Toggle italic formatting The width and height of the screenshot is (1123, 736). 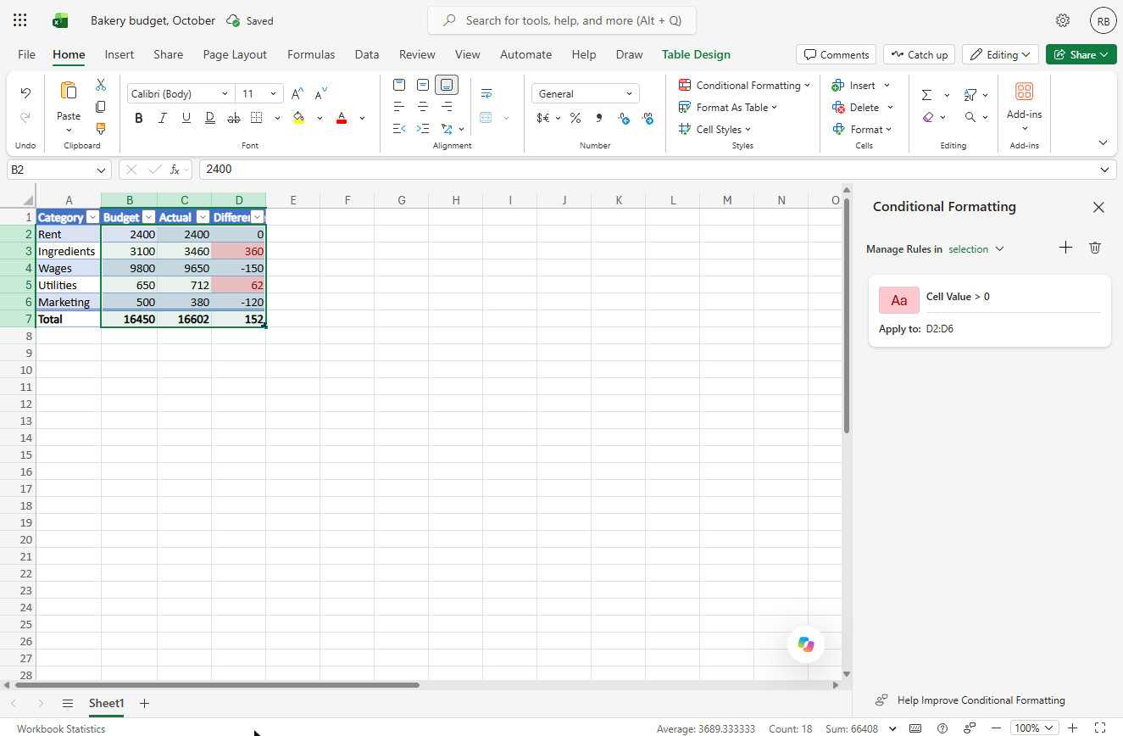point(162,118)
